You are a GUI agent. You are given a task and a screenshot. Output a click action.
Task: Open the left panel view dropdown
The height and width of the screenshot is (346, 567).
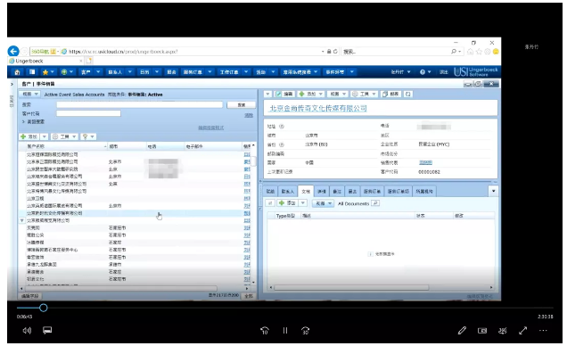[x=30, y=94]
